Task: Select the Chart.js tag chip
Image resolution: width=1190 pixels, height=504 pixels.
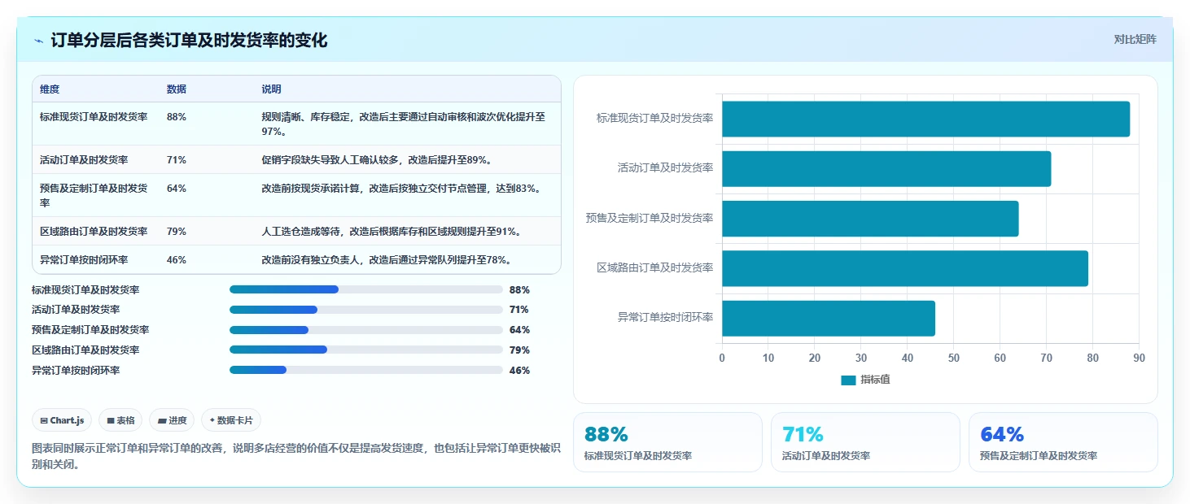Action: 63,420
